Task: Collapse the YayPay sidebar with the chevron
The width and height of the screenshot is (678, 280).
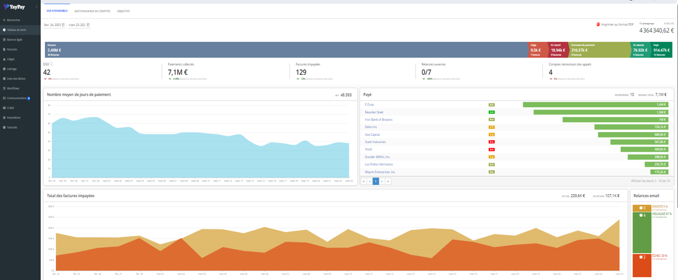Action: (36, 7)
